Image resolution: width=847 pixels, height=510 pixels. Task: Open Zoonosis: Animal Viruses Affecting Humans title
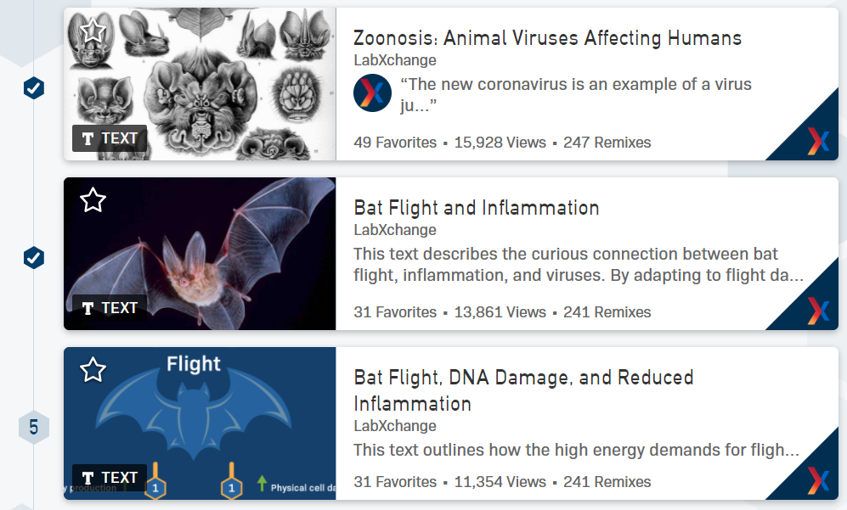[547, 38]
